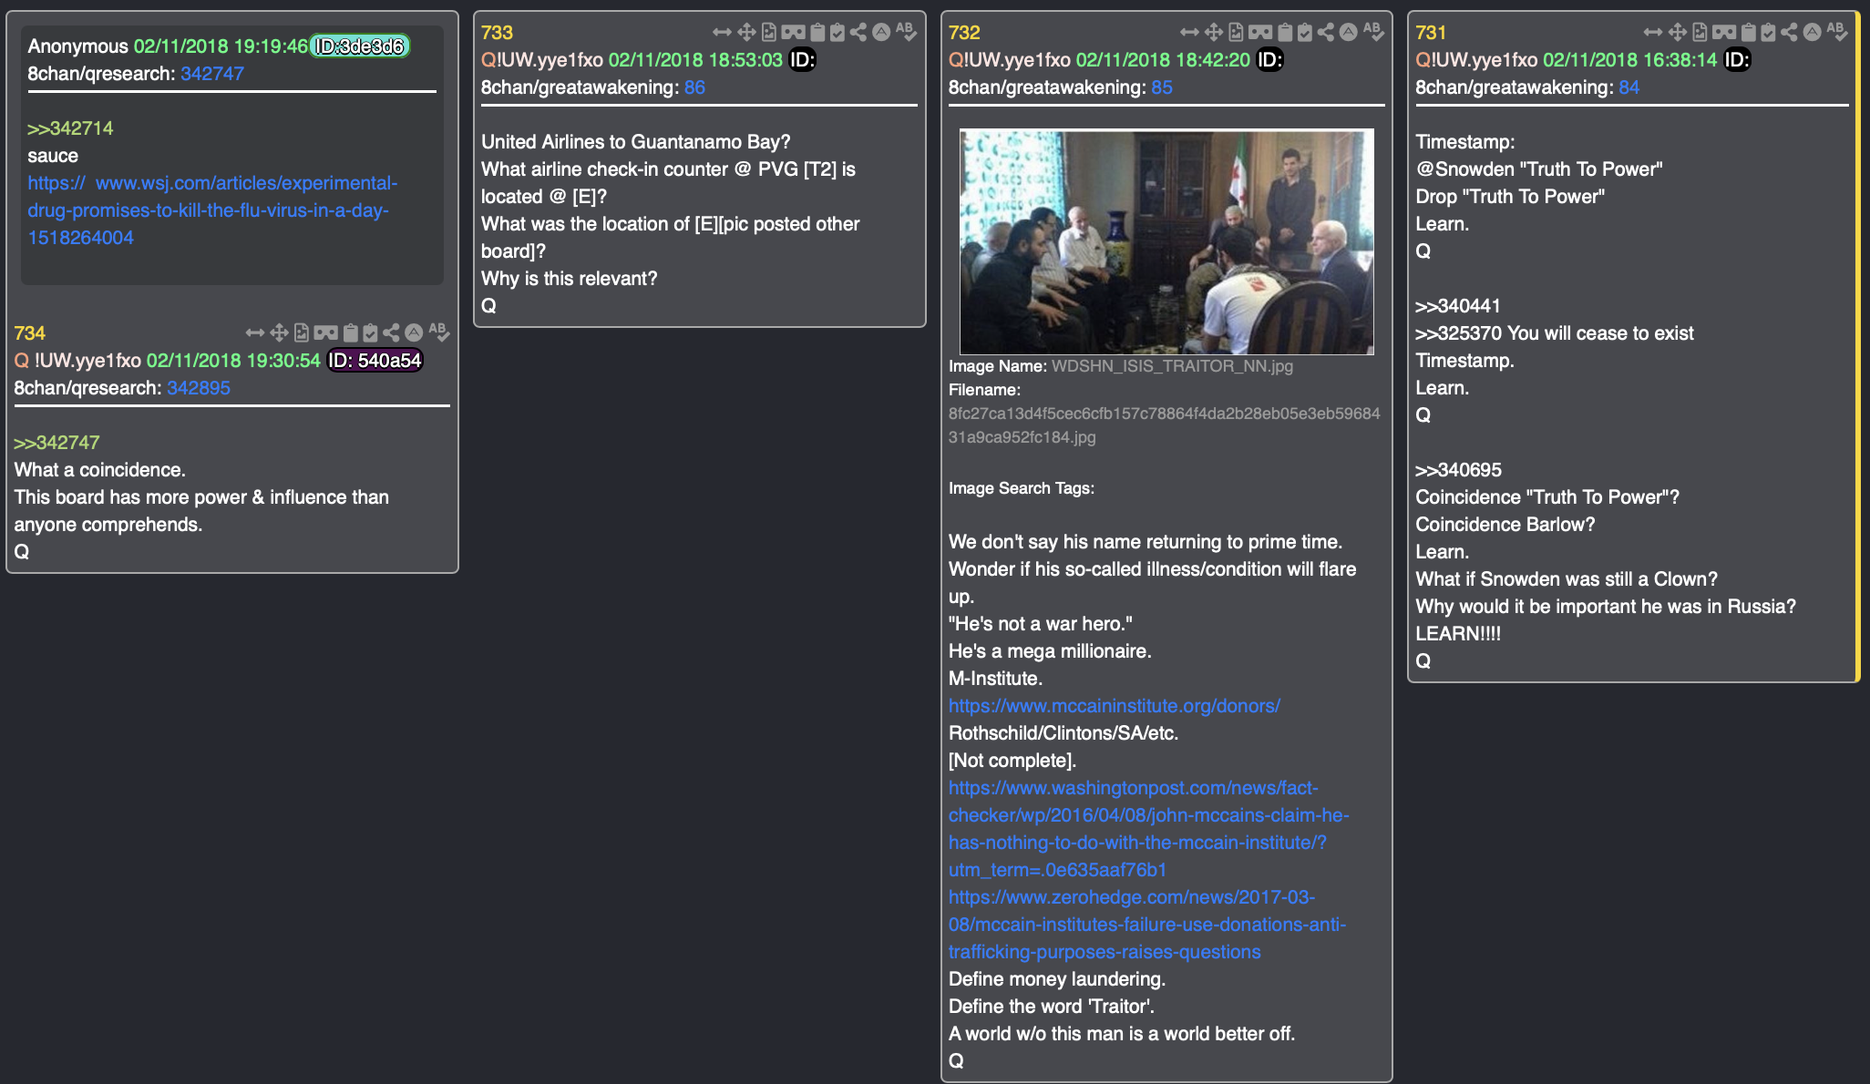This screenshot has width=1870, height=1084.
Task: Share post 734 via share icon
Action: pos(391,333)
